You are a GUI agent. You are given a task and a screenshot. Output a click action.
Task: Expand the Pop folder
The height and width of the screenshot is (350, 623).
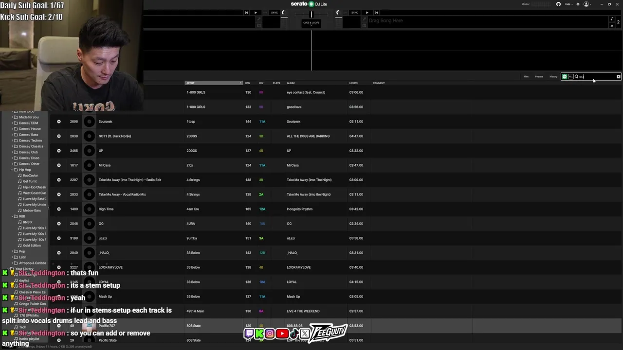(12, 251)
